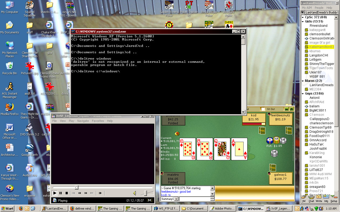Open Google Earth desktop shortcut

(x=29, y=150)
